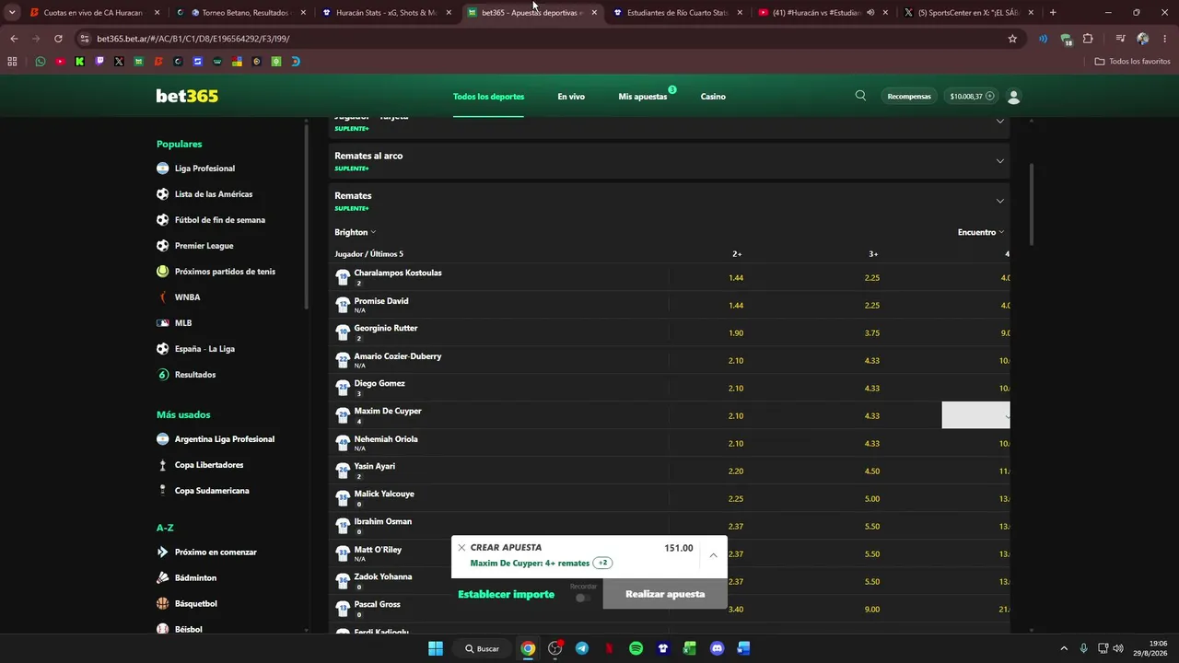Click the browser address bar URL

(193, 39)
